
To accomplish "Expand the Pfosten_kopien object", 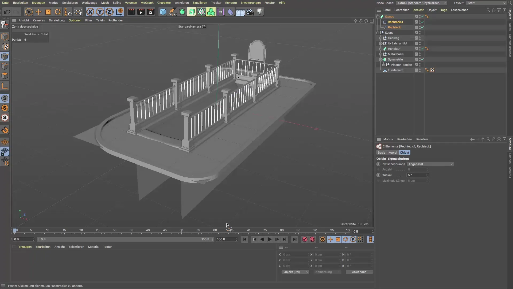I will (384, 65).
